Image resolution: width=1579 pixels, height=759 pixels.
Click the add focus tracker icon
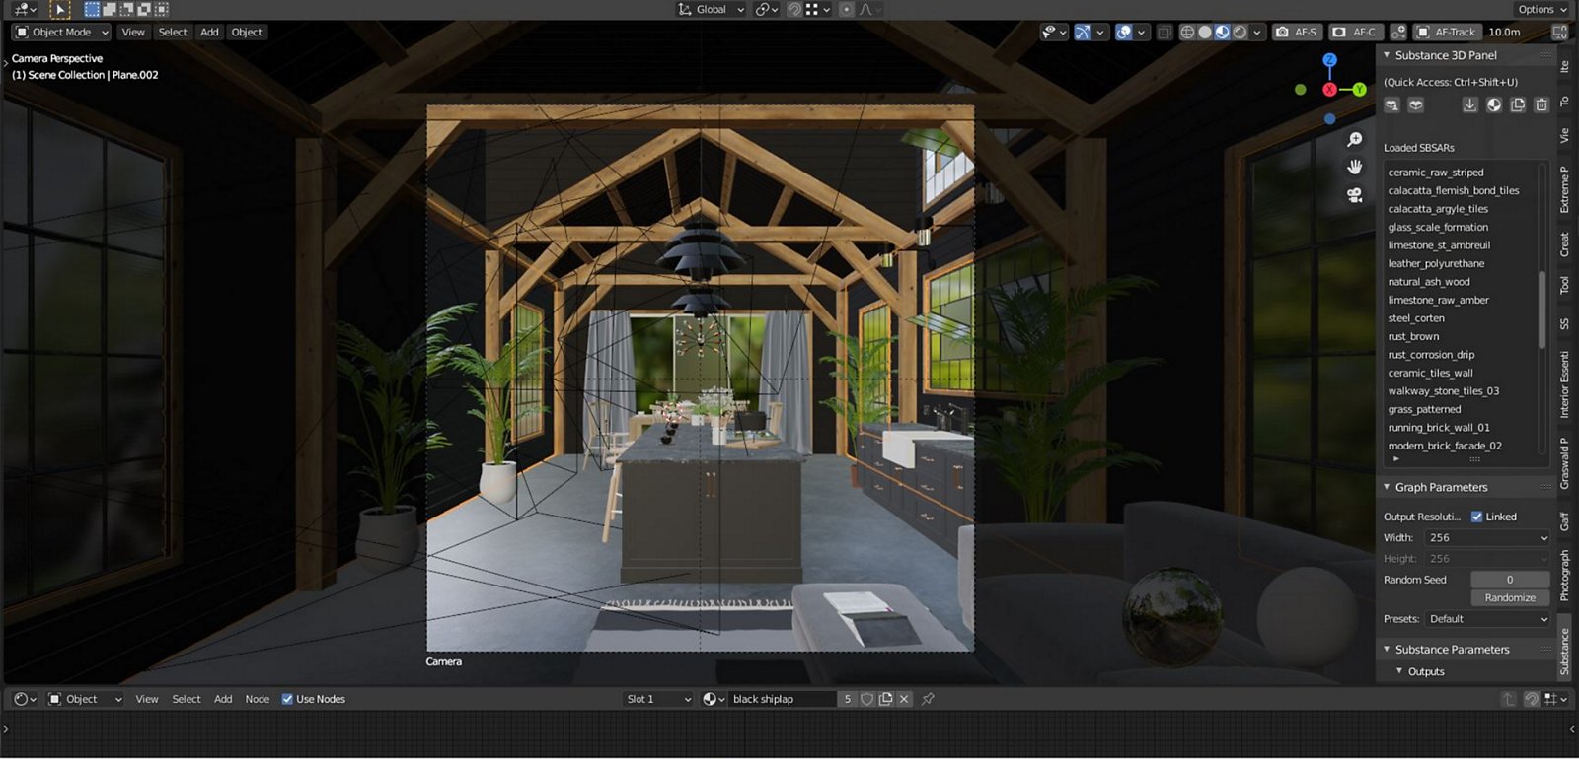coord(1397,32)
